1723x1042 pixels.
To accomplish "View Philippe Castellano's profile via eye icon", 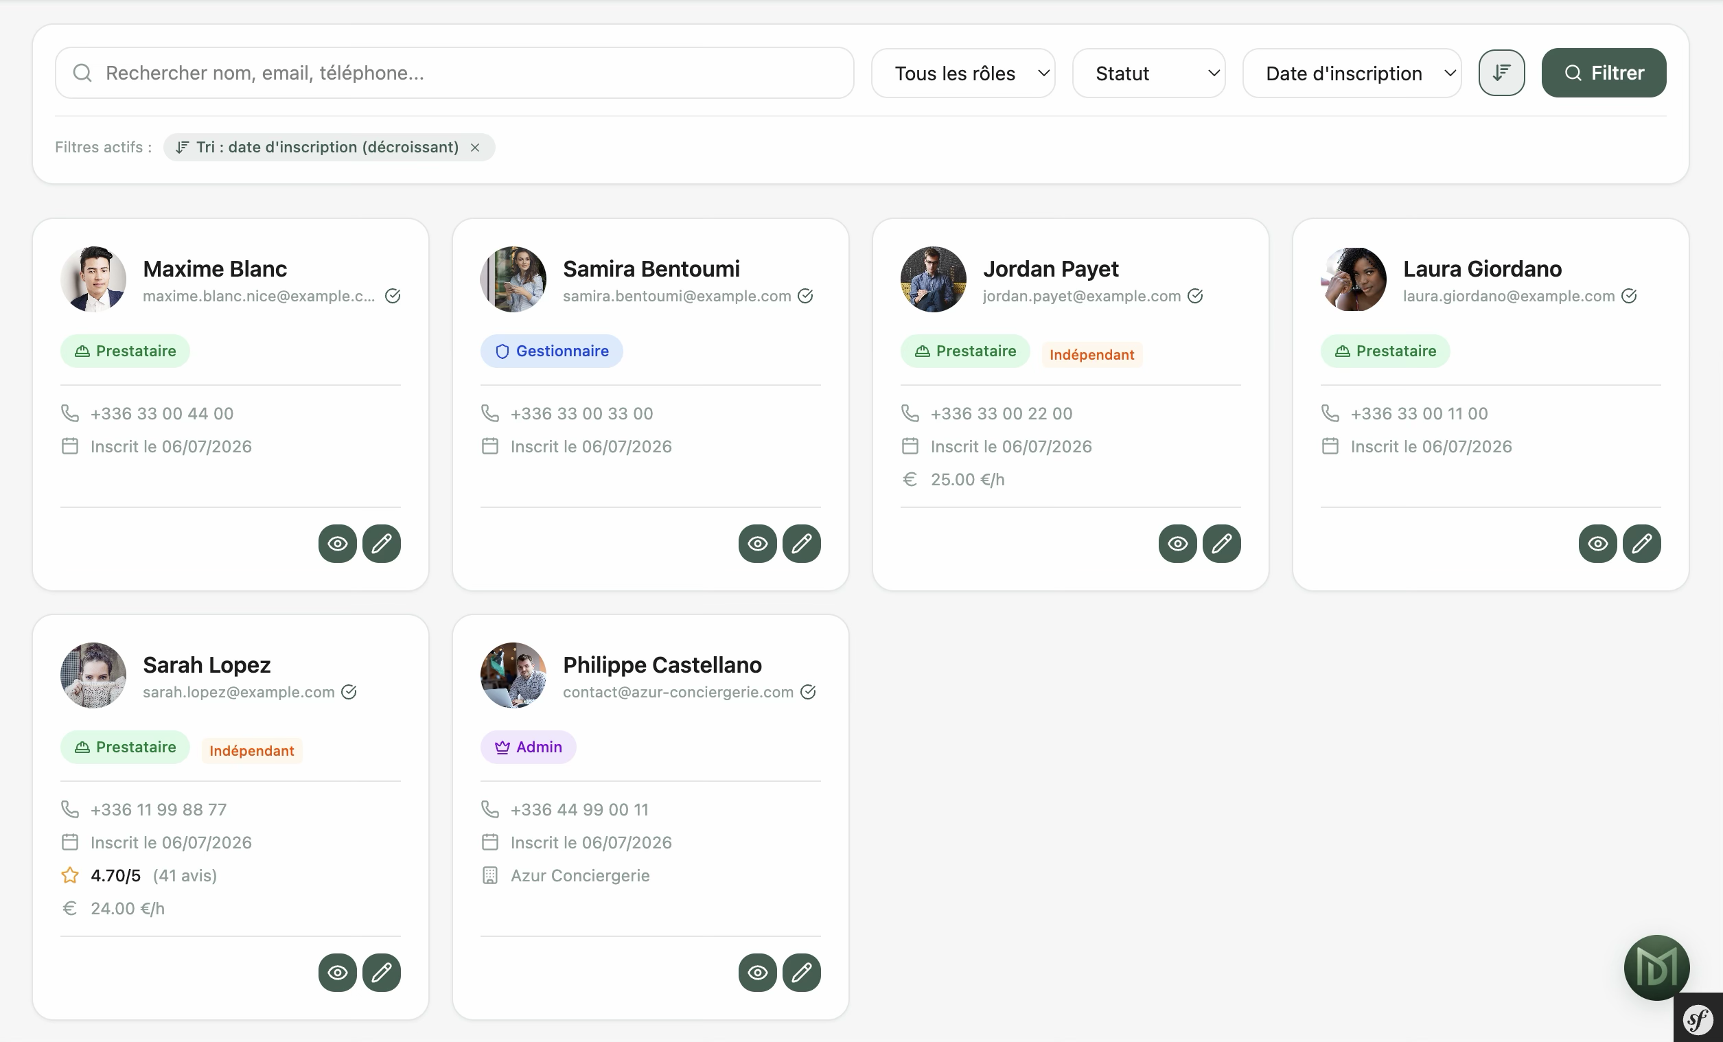I will point(757,972).
